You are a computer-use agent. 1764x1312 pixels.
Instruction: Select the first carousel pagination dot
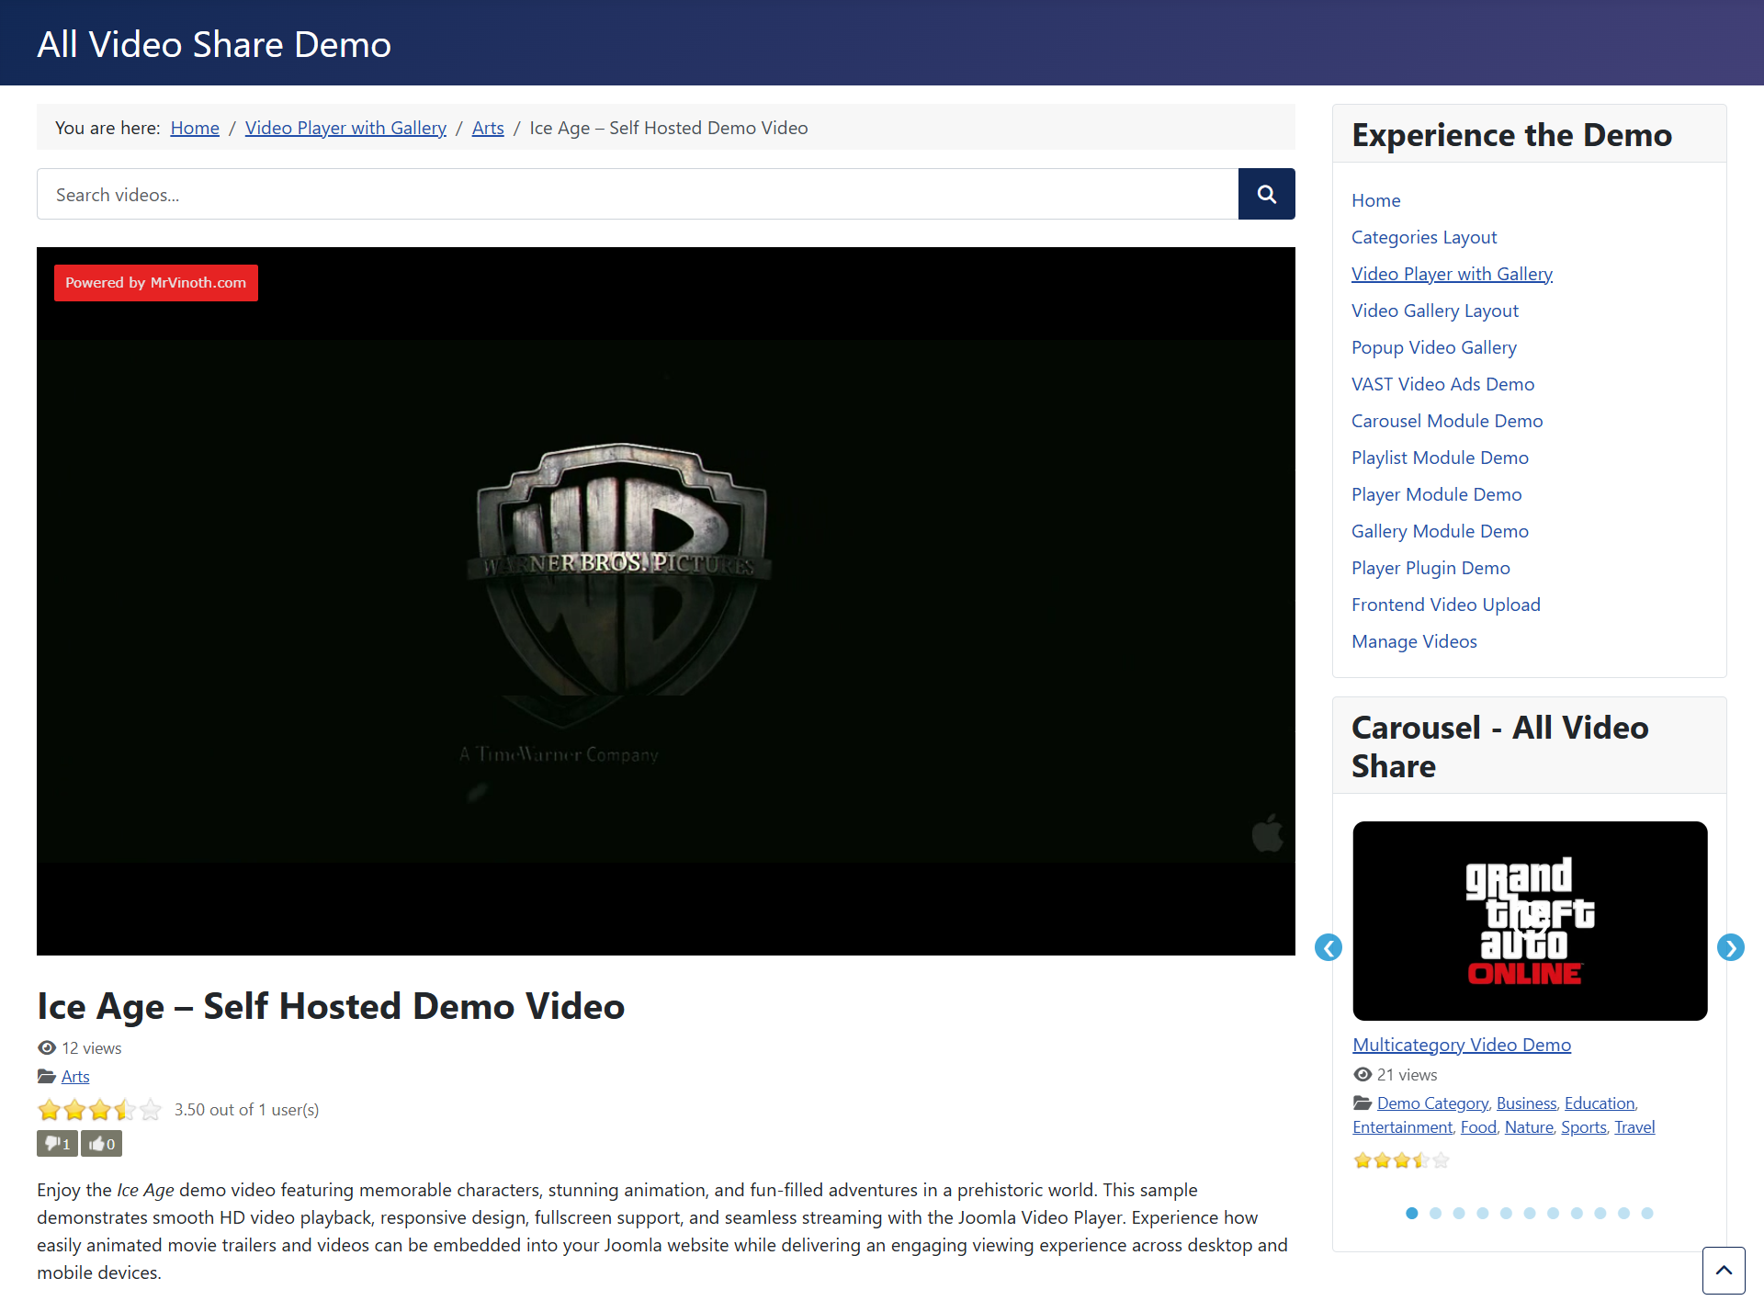click(1412, 1214)
